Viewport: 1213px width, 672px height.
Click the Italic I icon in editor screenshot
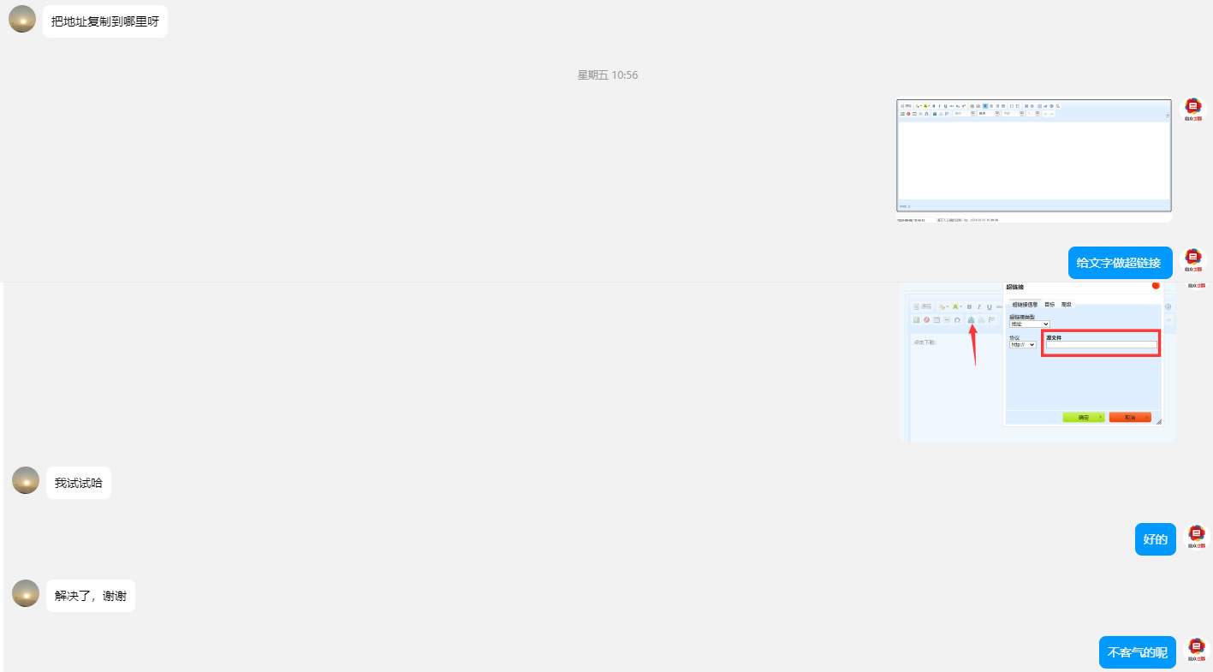point(978,306)
